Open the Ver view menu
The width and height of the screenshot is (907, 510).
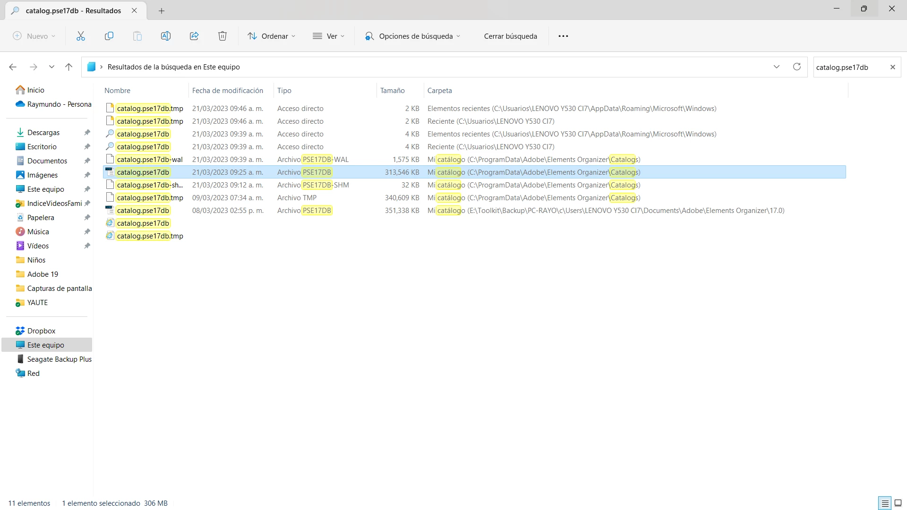(x=329, y=36)
